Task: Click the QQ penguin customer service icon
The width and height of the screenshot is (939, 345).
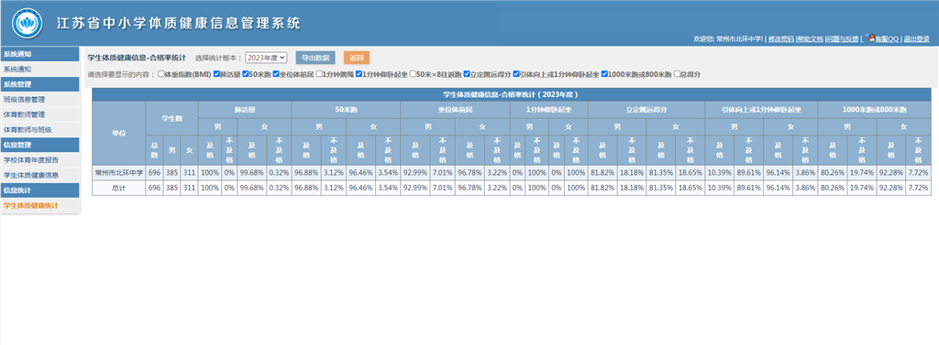Action: (x=871, y=38)
